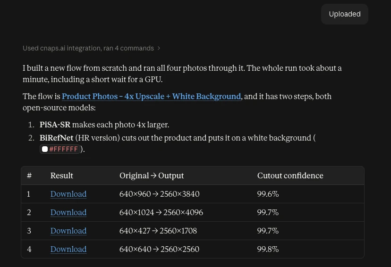Select the '640×427 → 2560×1708' cell
Image resolution: width=391 pixels, height=267 pixels.
coord(158,231)
